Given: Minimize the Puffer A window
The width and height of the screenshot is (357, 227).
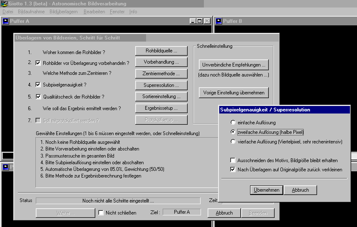Looking at the screenshot, I should 193,21.
